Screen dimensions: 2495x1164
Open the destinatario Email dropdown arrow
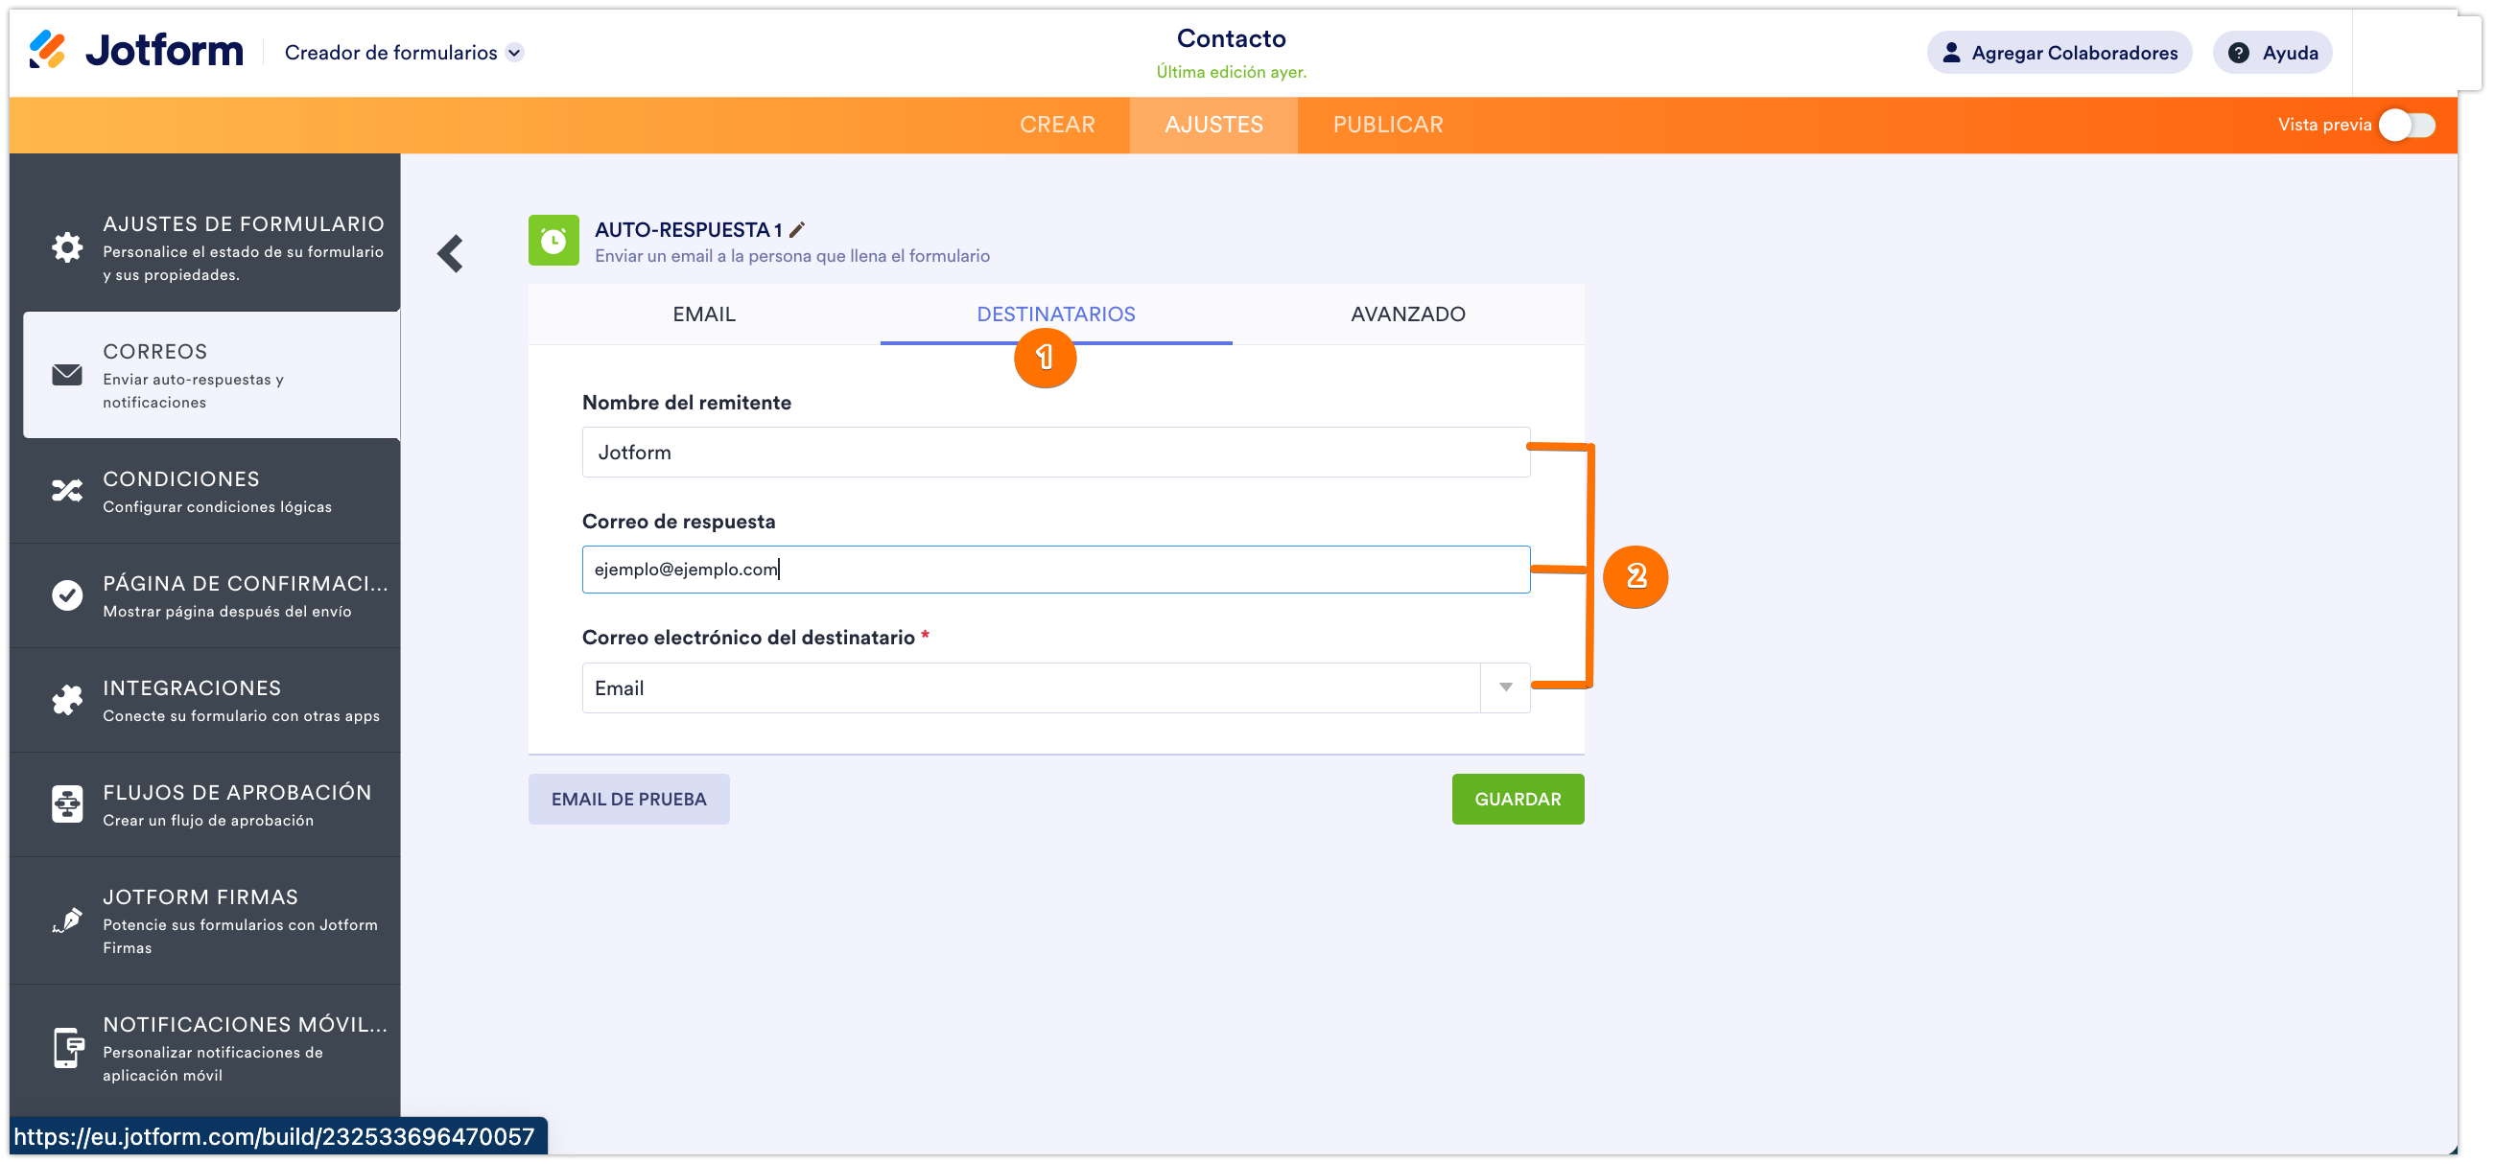1505,687
